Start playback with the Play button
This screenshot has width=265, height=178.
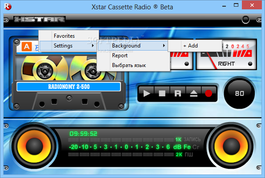pos(147,93)
